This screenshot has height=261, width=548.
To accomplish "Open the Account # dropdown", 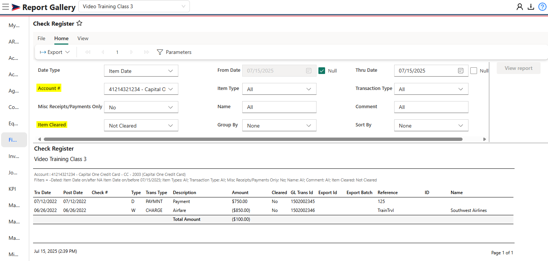I will (141, 89).
